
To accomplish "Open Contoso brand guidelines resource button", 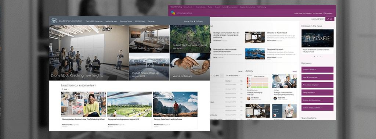I will pos(317,100).
